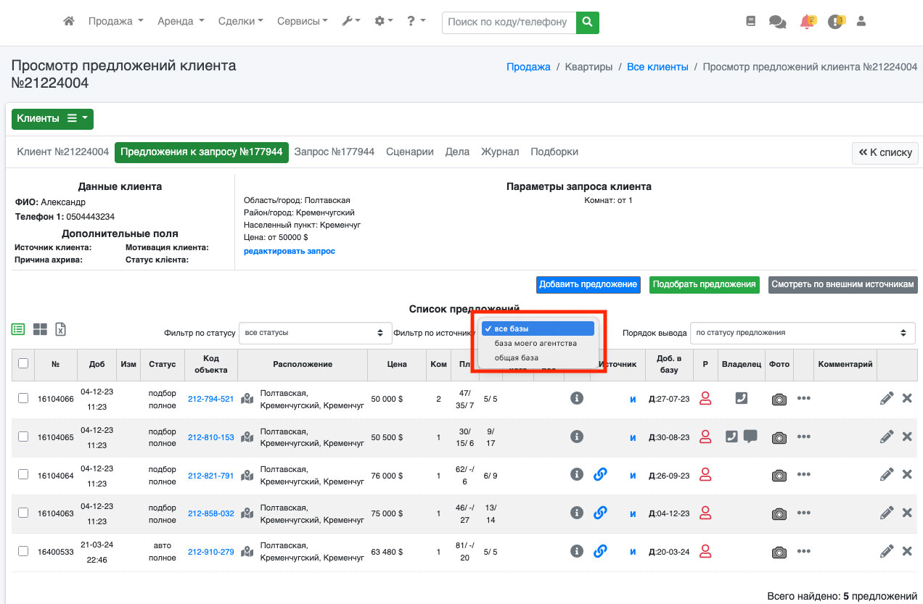The width and height of the screenshot is (923, 604).
Task: Open the chat messages icon
Action: [777, 22]
